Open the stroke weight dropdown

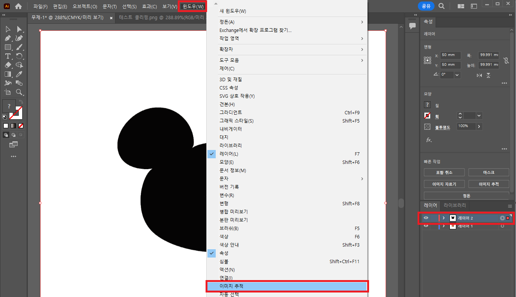[x=479, y=116]
